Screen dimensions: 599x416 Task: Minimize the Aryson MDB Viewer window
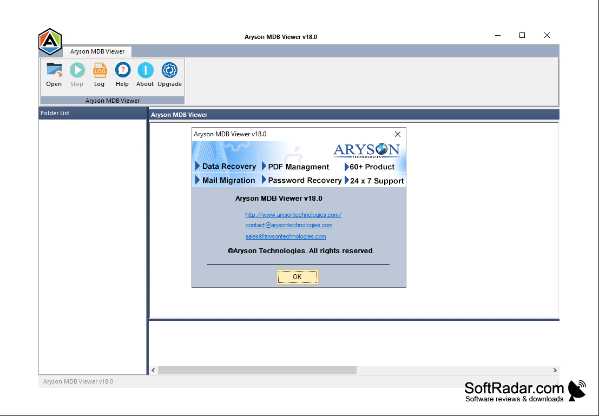[x=497, y=35]
